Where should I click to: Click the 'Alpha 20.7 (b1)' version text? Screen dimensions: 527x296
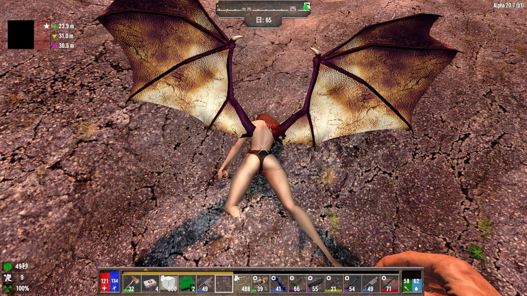coord(509,5)
